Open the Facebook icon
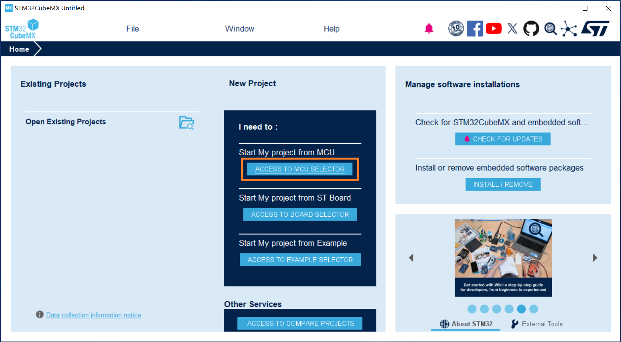This screenshot has width=621, height=342. tap(475, 28)
